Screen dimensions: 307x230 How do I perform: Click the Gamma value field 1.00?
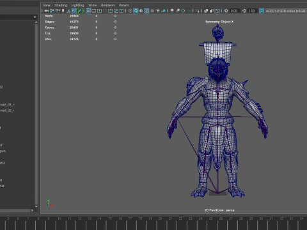tap(253, 11)
